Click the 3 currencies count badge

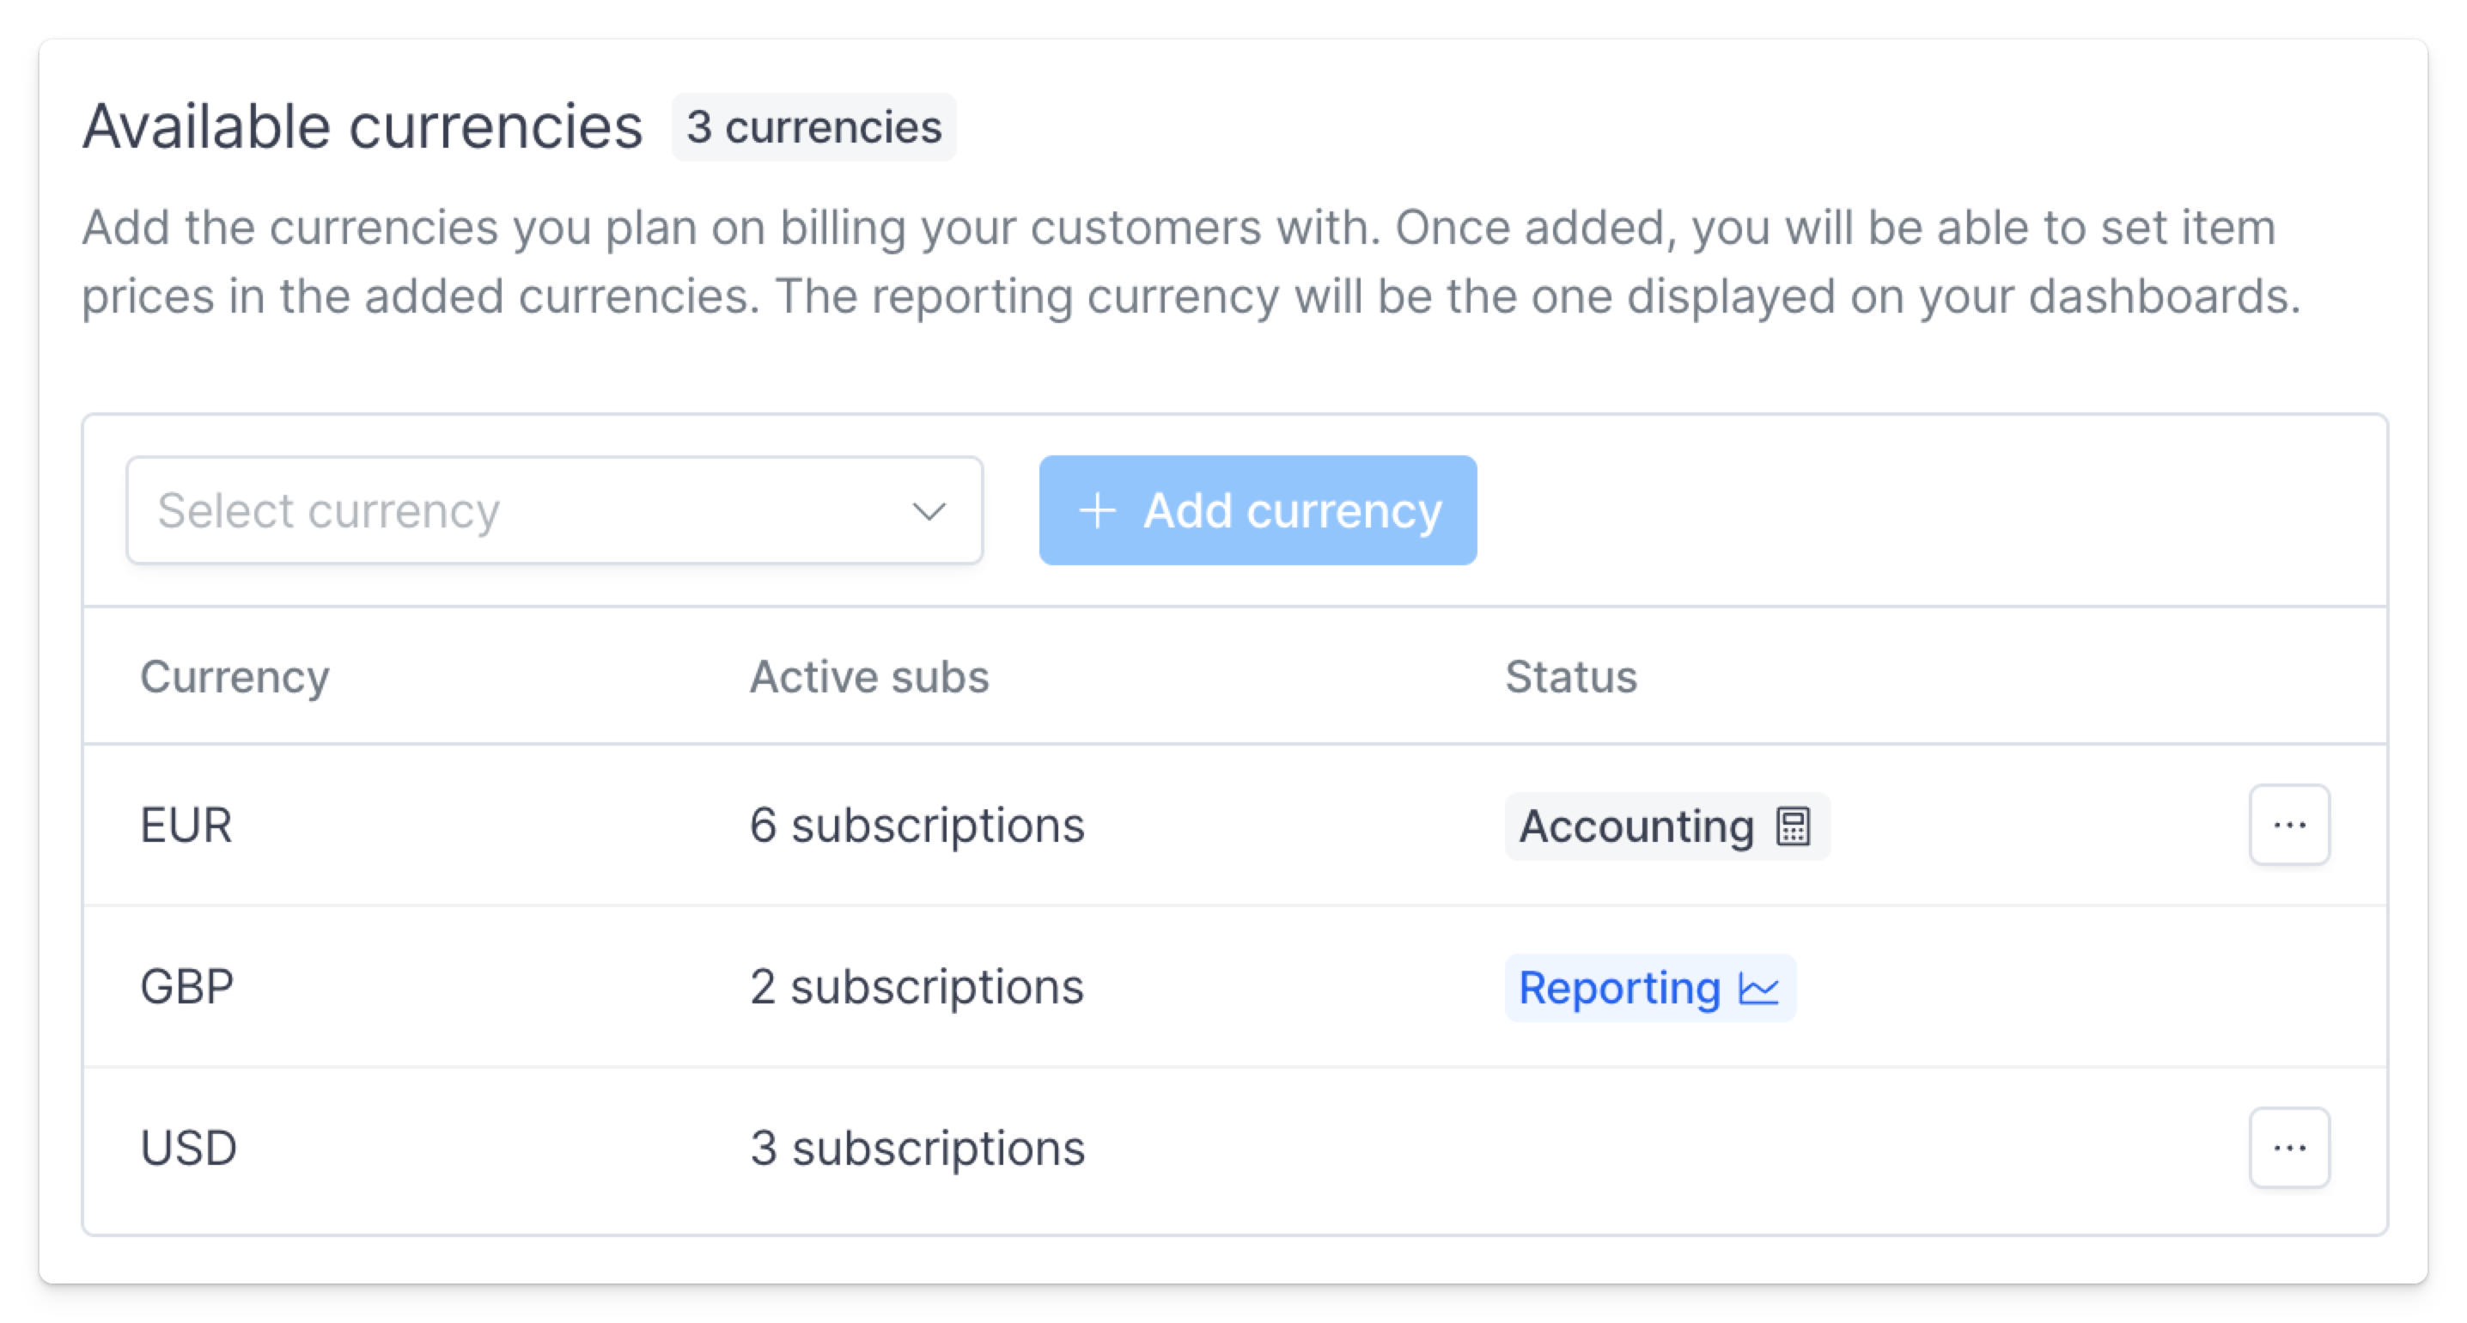pos(813,127)
